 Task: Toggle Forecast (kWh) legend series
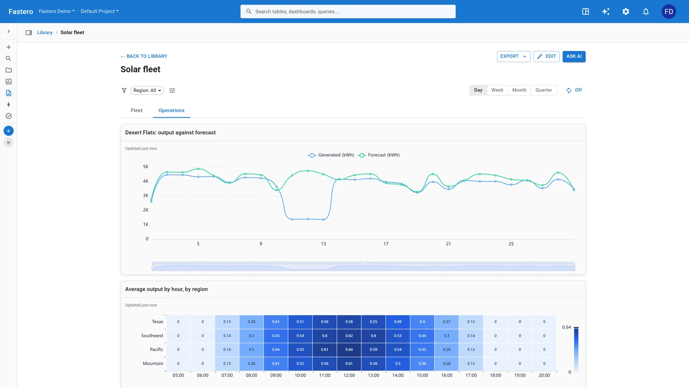(379, 155)
